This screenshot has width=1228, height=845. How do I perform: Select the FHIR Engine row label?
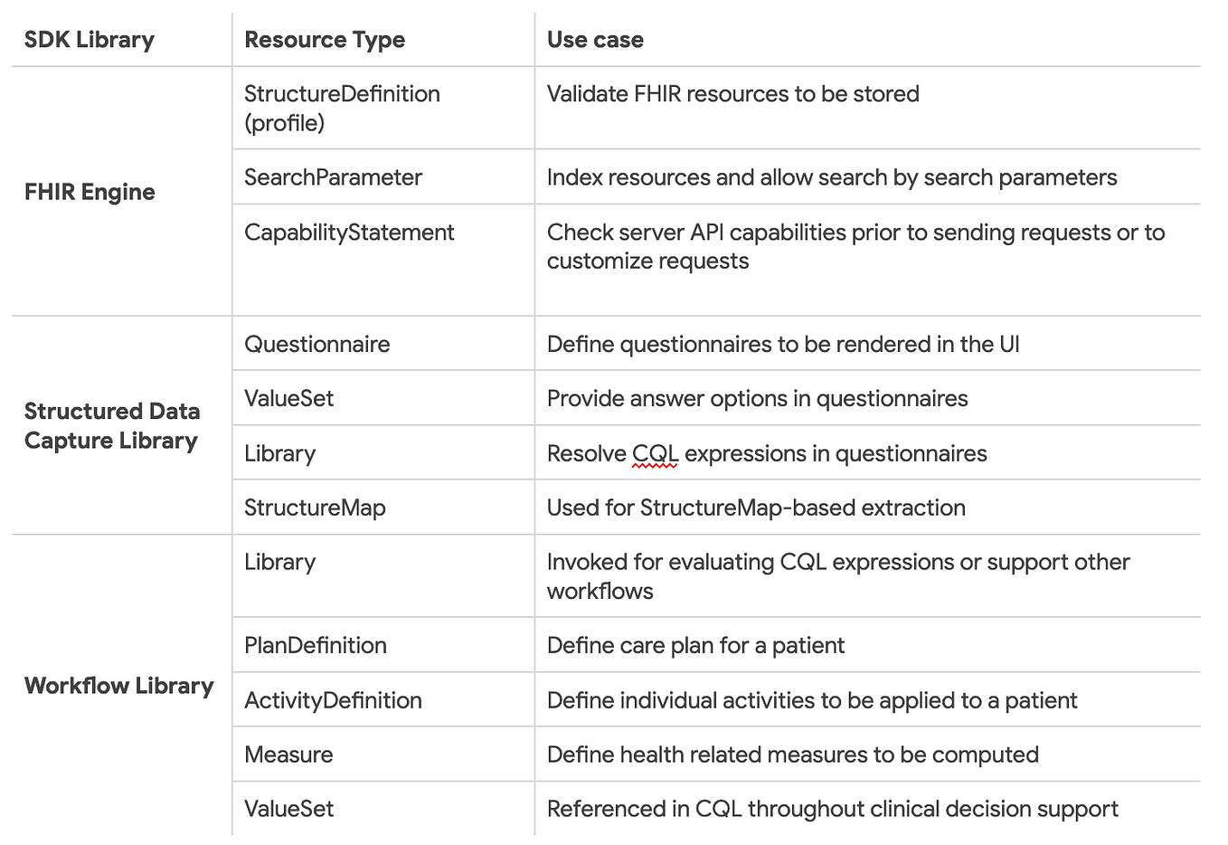[90, 192]
